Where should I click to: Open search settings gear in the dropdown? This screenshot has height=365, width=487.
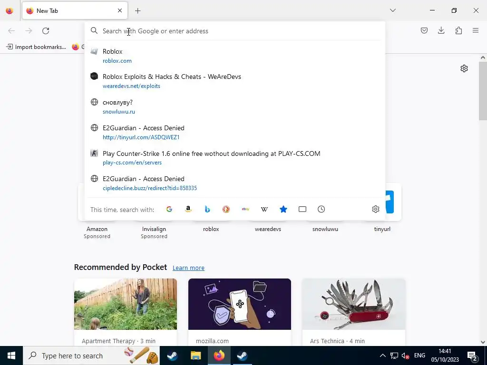376,209
